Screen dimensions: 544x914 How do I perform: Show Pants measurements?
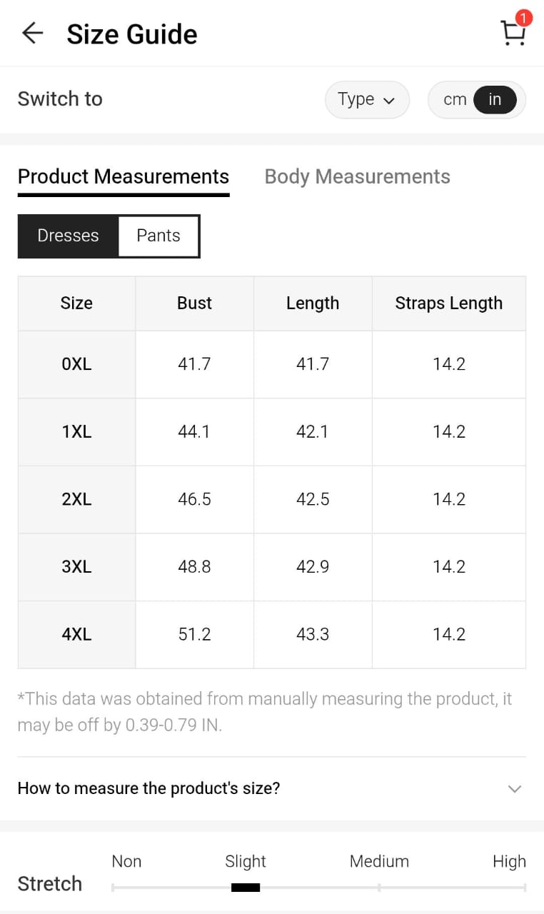pos(158,236)
